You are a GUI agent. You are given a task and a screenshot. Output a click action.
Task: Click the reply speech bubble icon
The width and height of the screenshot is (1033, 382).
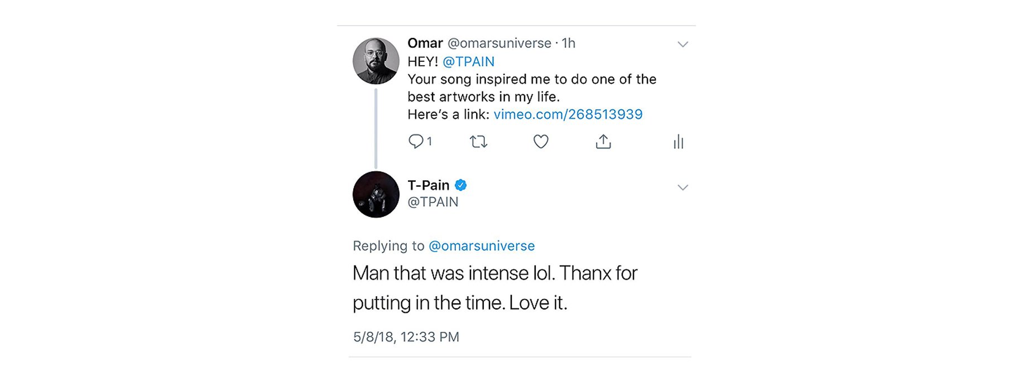[416, 142]
